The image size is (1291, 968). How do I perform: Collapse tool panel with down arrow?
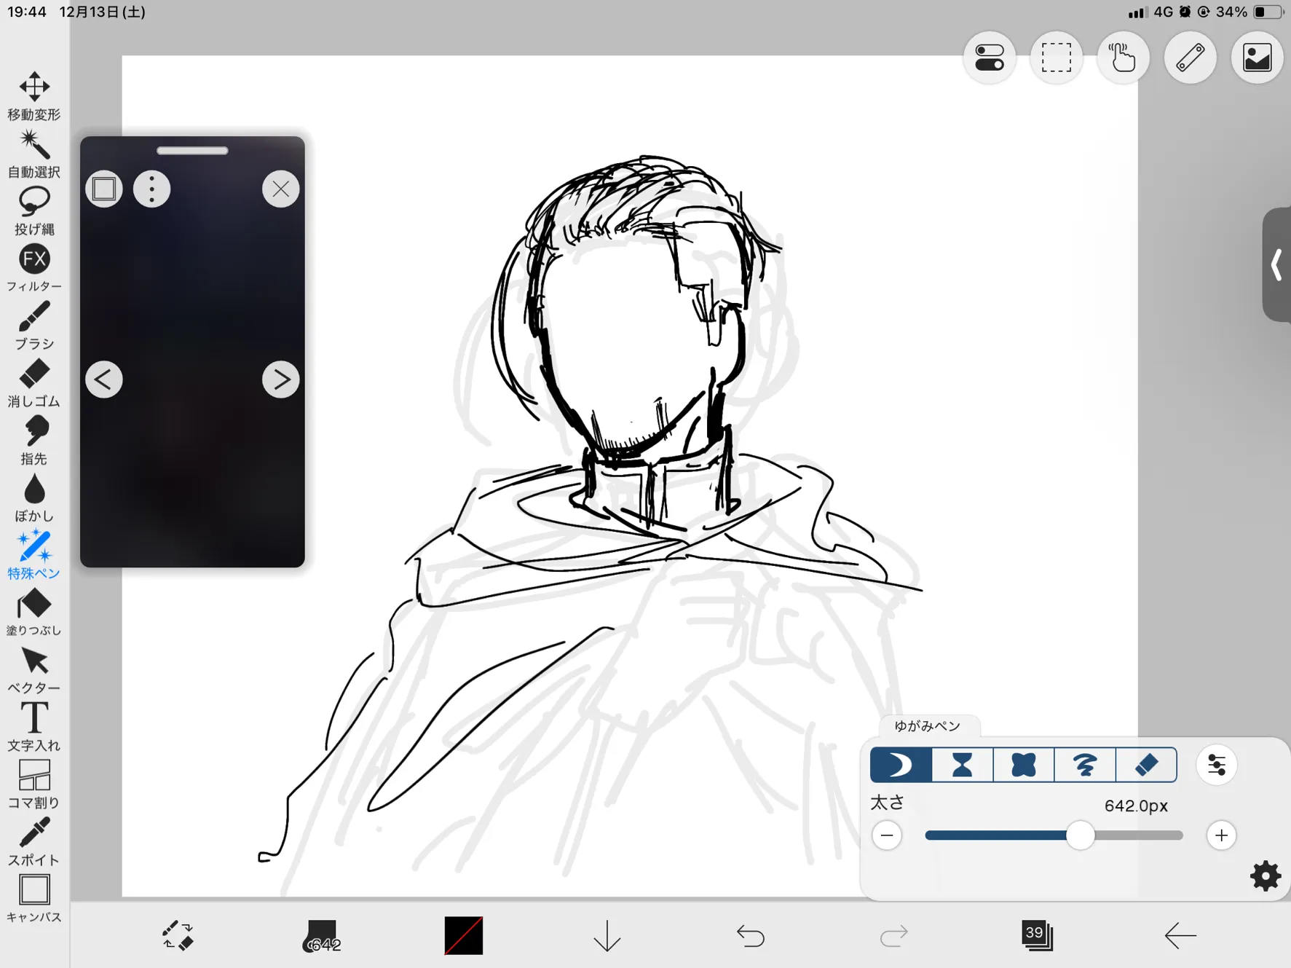click(x=607, y=935)
